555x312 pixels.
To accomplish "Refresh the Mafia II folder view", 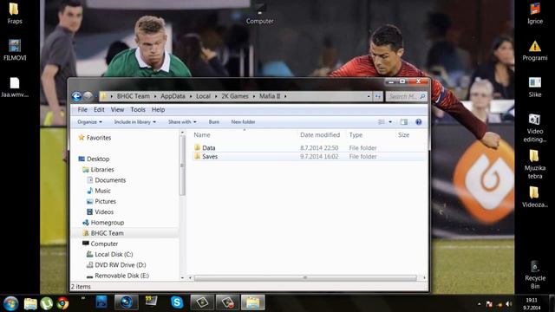I will point(378,96).
